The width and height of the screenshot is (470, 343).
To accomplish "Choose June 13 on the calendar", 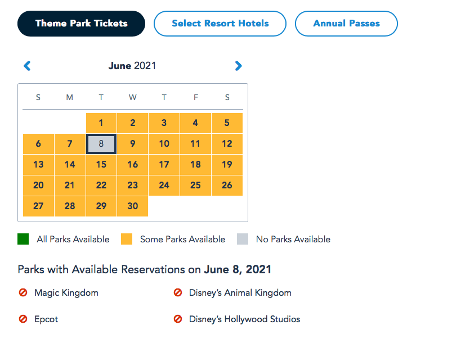I will click(38, 165).
